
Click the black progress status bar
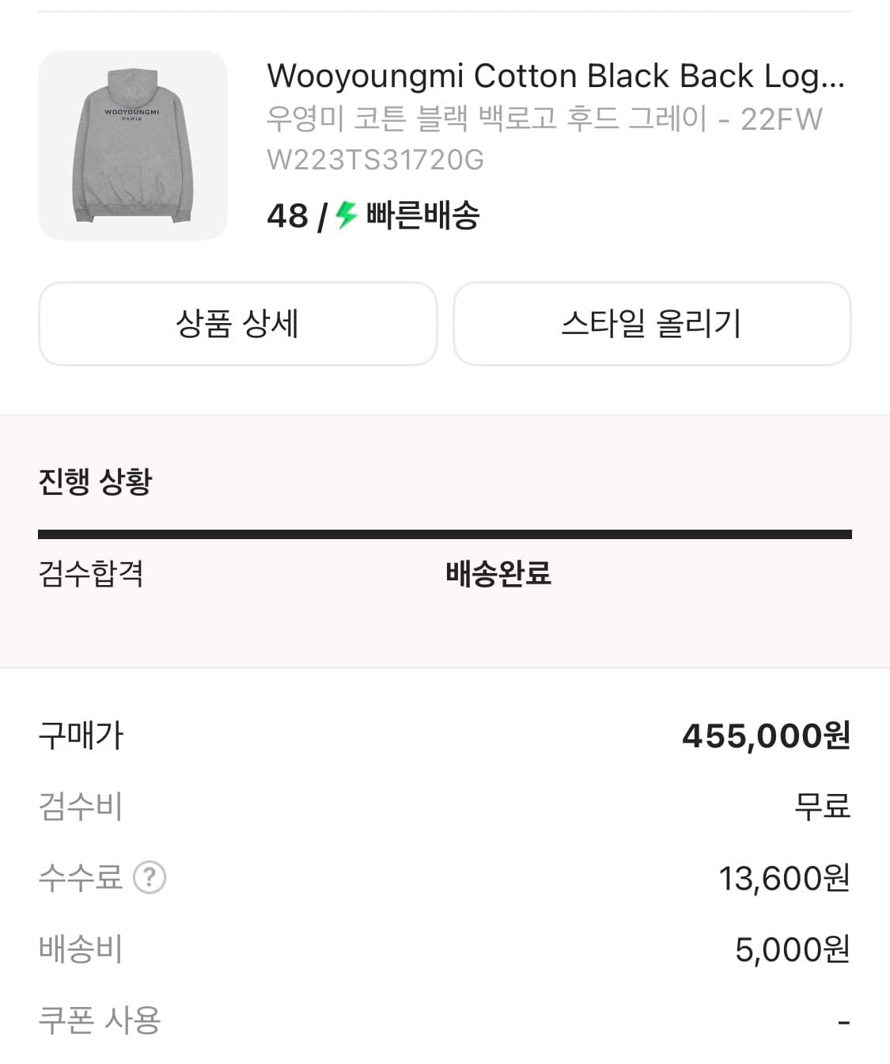(x=445, y=534)
